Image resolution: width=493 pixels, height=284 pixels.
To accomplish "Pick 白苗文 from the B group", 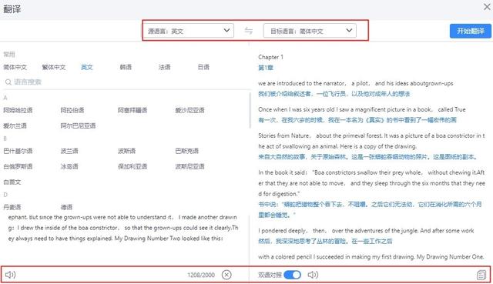I will [x=12, y=182].
